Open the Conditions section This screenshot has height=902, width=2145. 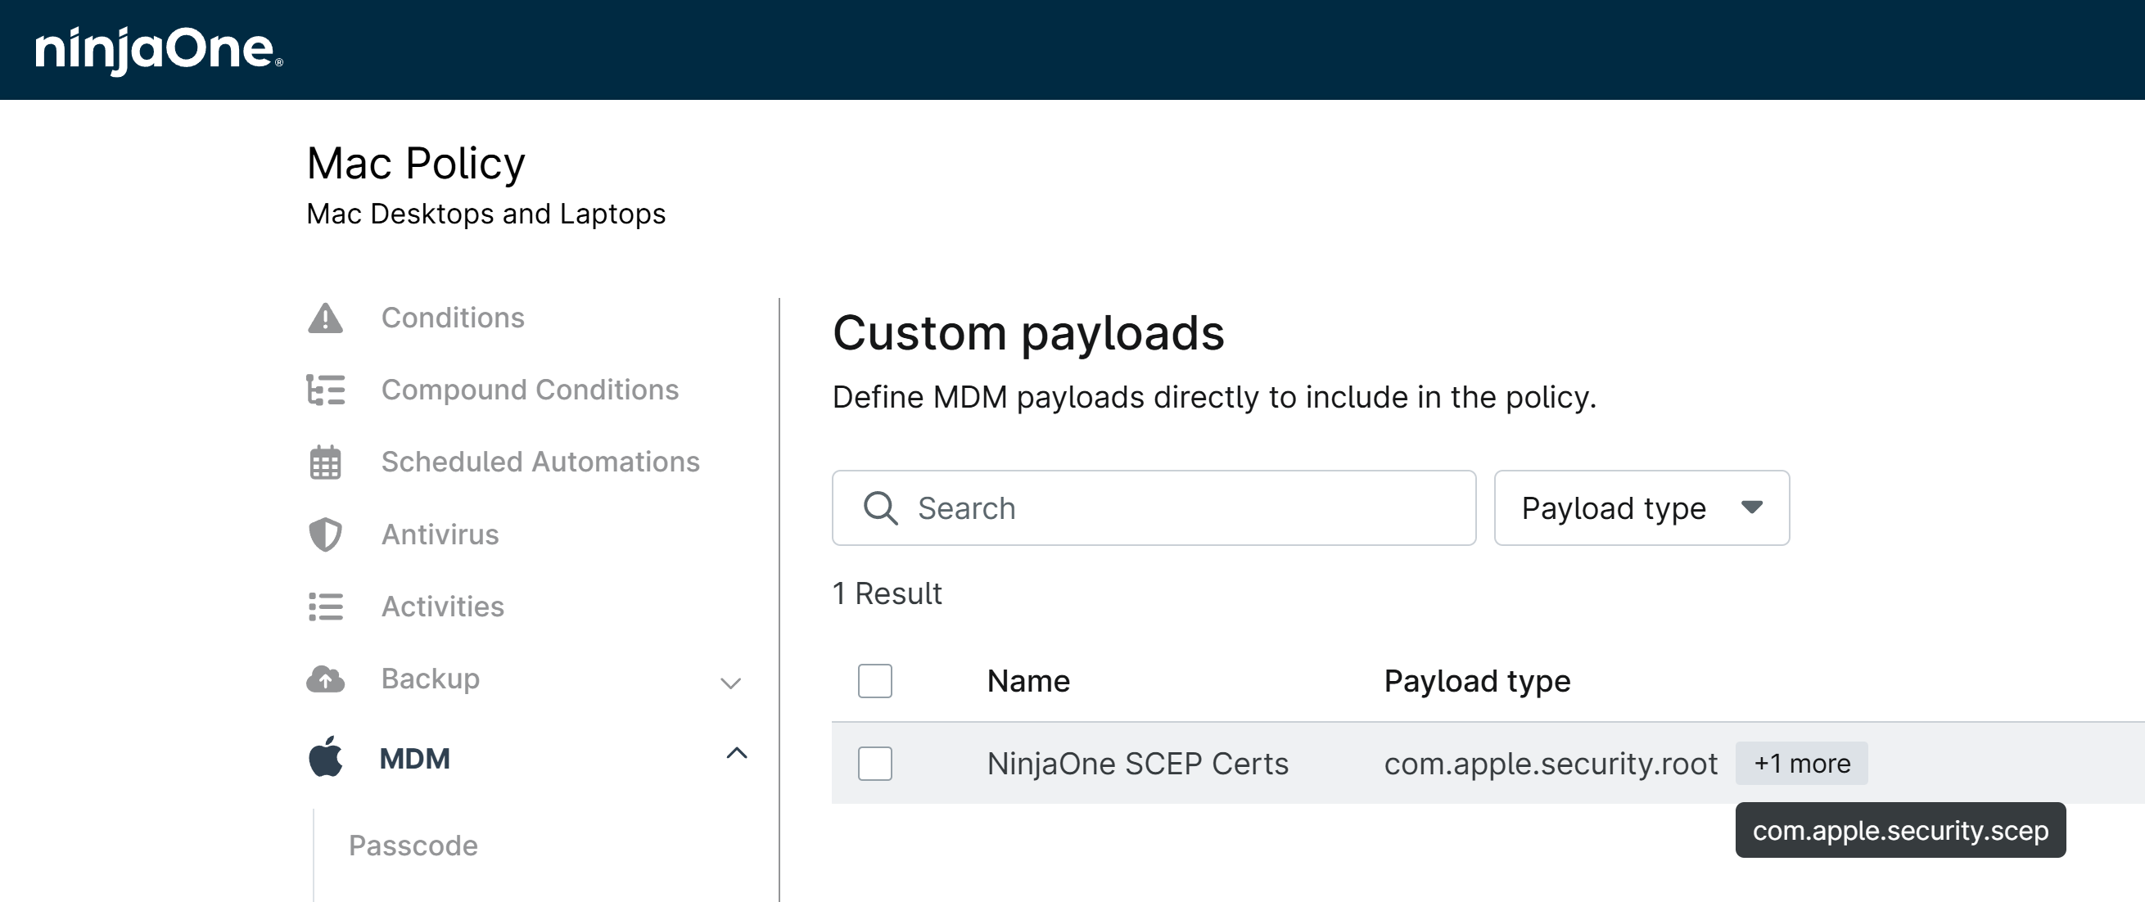[x=452, y=318]
